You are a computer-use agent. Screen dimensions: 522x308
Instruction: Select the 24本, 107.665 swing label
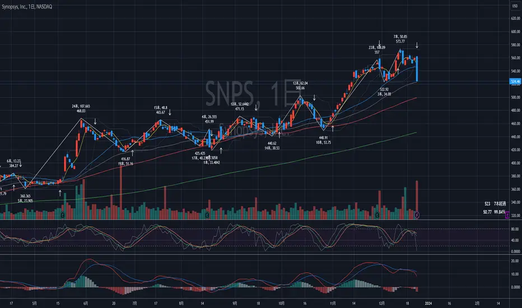[81, 106]
